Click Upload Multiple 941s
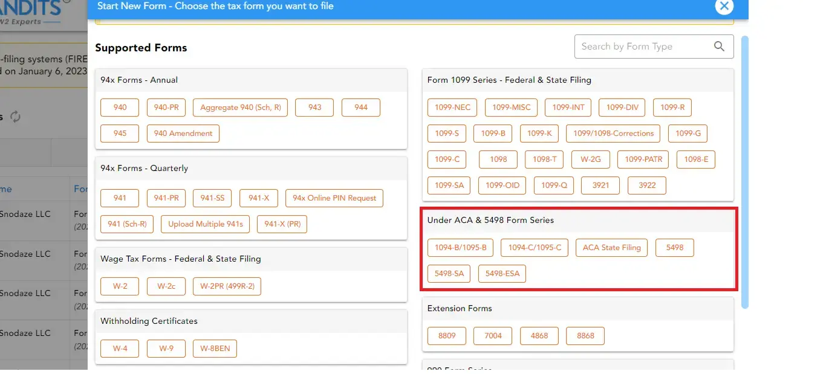 (x=206, y=224)
